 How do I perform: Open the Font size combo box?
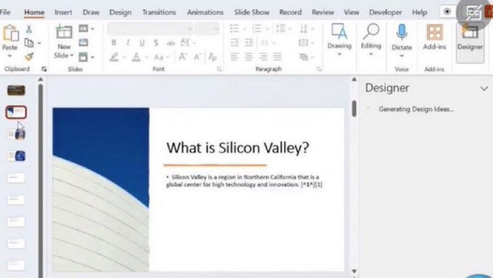click(x=207, y=29)
